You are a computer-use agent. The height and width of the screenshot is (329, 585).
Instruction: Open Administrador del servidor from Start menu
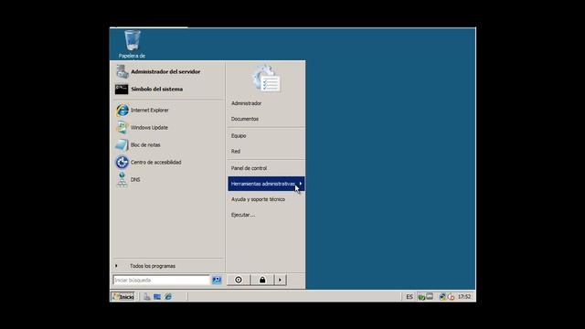click(x=168, y=71)
